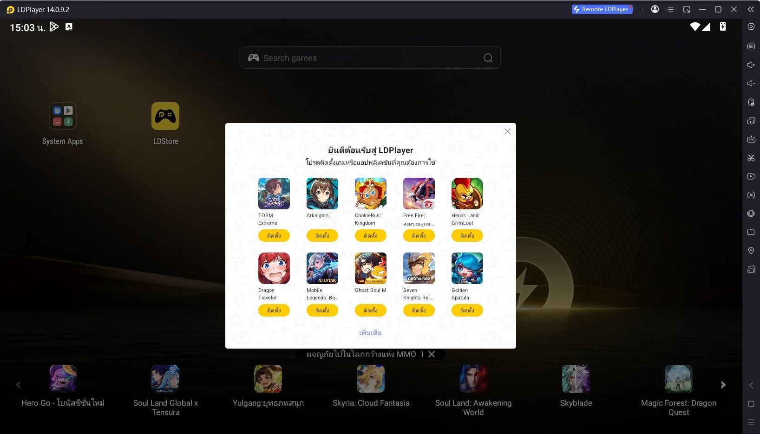Viewport: 760px width, 434px height.
Task: Start the video recorder icon
Action: 751,176
